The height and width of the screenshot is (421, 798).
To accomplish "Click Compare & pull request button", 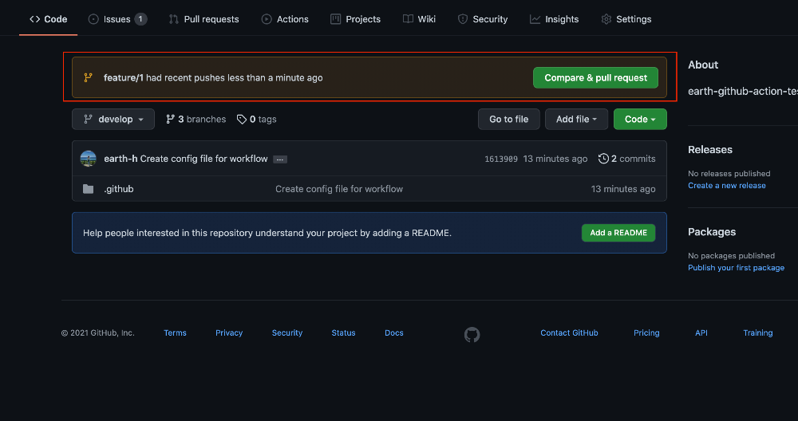I will pos(595,78).
